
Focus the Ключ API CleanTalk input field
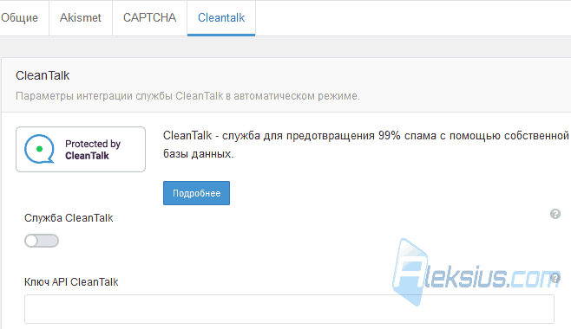(289, 309)
